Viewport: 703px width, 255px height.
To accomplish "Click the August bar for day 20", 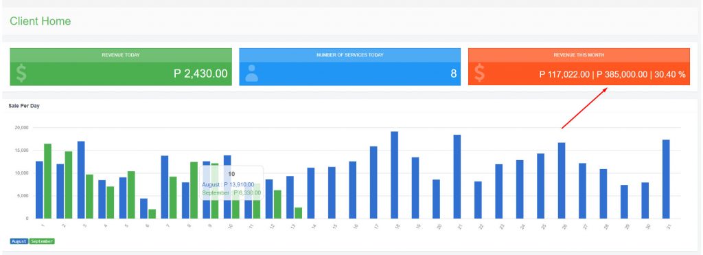I will coord(436,199).
